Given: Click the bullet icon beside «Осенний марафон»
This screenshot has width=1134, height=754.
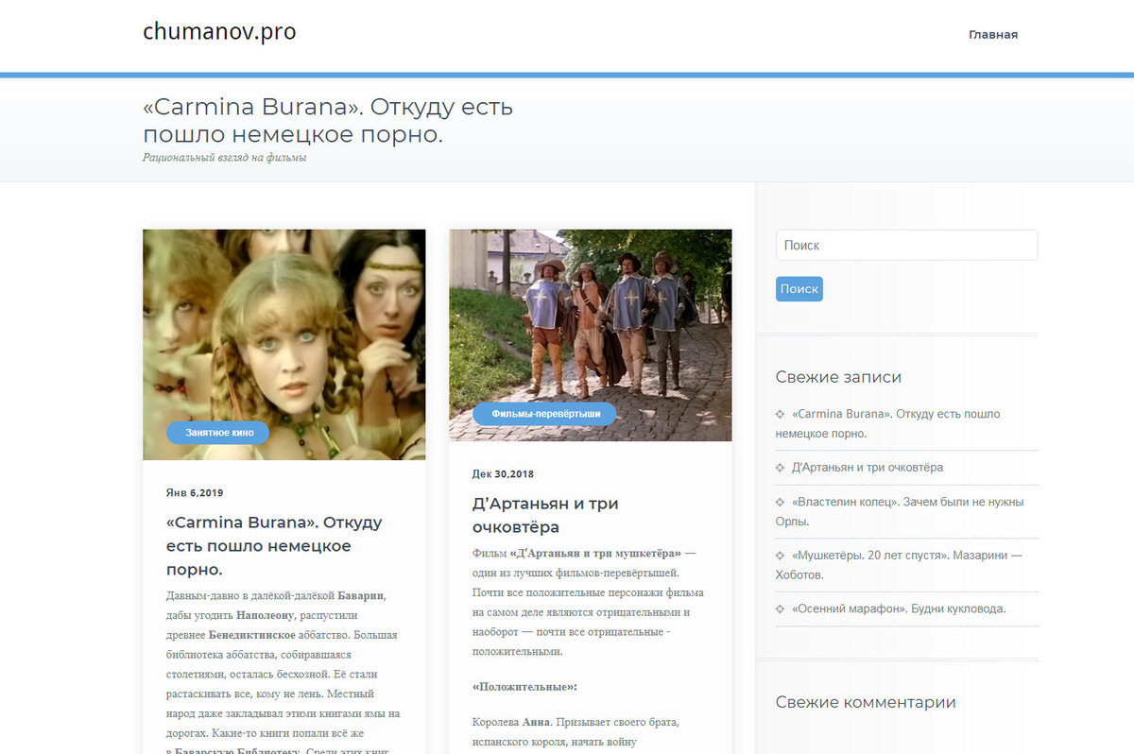Looking at the screenshot, I should point(781,608).
